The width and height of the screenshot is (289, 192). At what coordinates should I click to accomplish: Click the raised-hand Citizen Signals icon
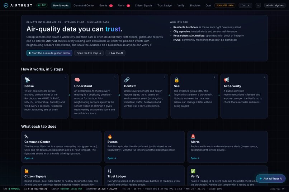(x=27, y=171)
